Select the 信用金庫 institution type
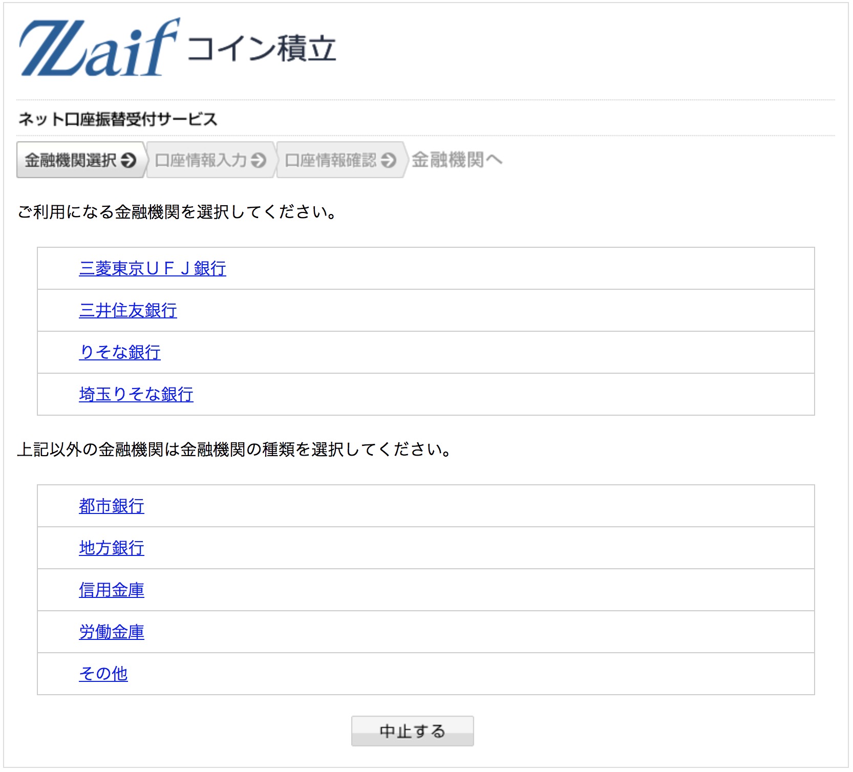This screenshot has height=772, width=853. 112,590
